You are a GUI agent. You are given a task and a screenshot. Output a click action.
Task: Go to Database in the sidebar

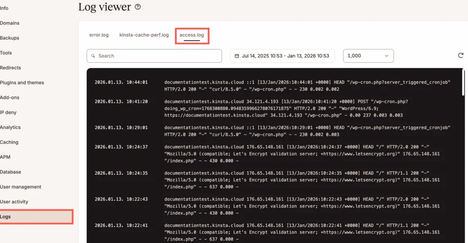click(x=10, y=172)
